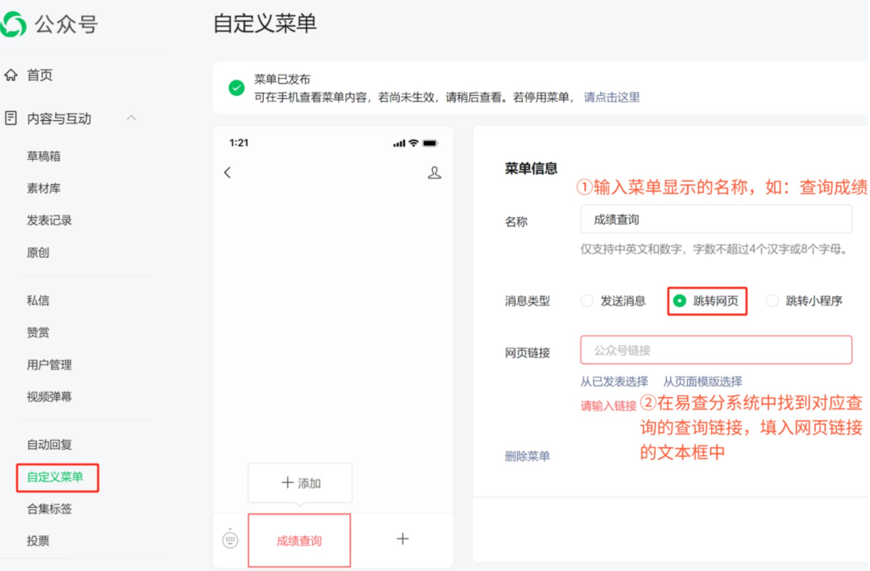Click the back arrow in phone preview
Viewport: 870px width, 571px height.
pos(228,172)
